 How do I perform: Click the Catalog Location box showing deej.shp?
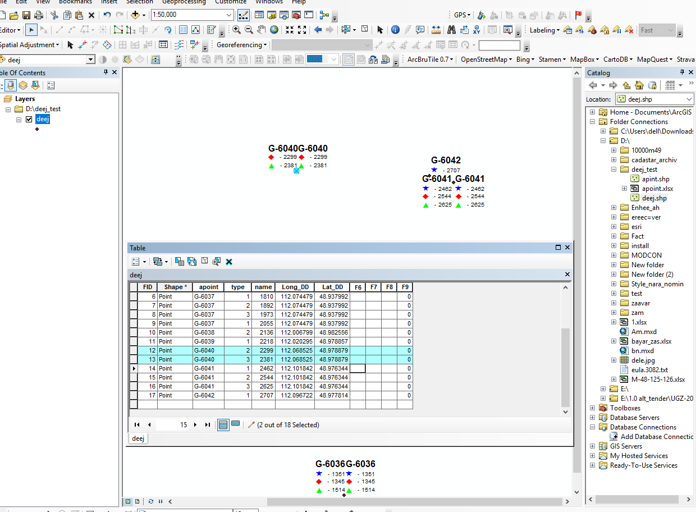[x=654, y=99]
